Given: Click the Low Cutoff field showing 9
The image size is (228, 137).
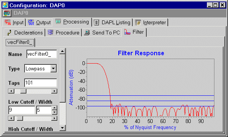Looking at the screenshot, I should click(x=21, y=110).
